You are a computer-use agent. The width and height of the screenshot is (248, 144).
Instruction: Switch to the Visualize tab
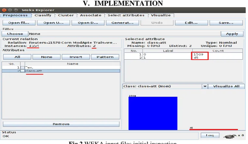[x=161, y=15]
